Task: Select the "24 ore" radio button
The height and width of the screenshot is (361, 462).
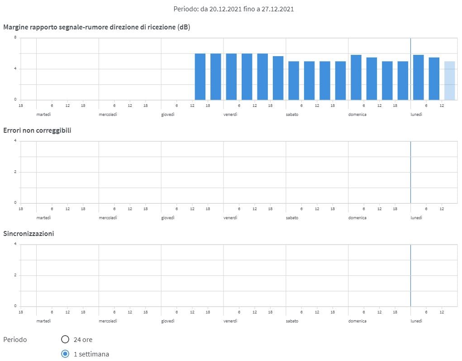Action: [65, 339]
